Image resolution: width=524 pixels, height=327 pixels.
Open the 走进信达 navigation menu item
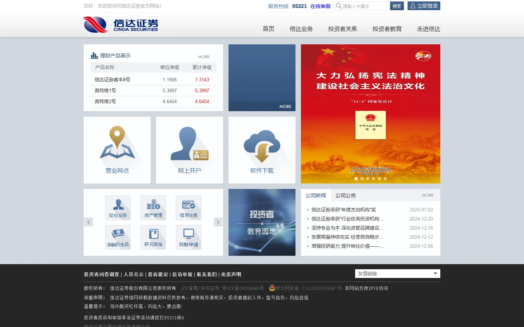[428, 29]
